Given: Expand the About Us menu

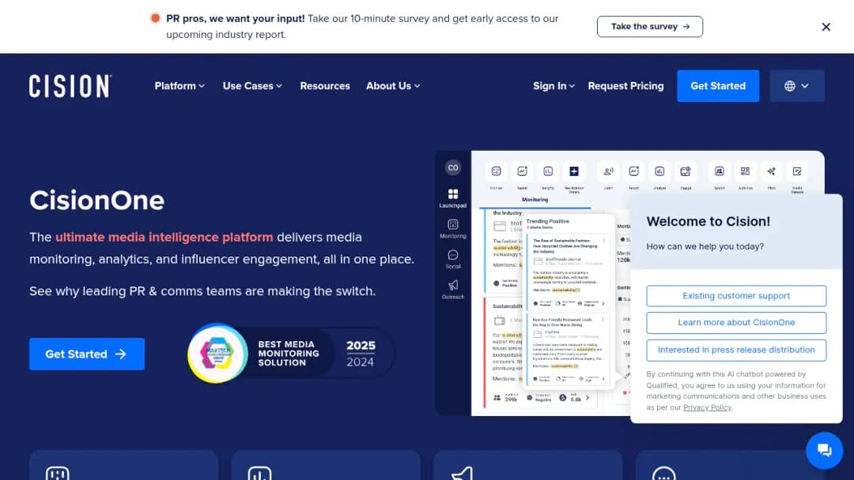Looking at the screenshot, I should click(393, 86).
